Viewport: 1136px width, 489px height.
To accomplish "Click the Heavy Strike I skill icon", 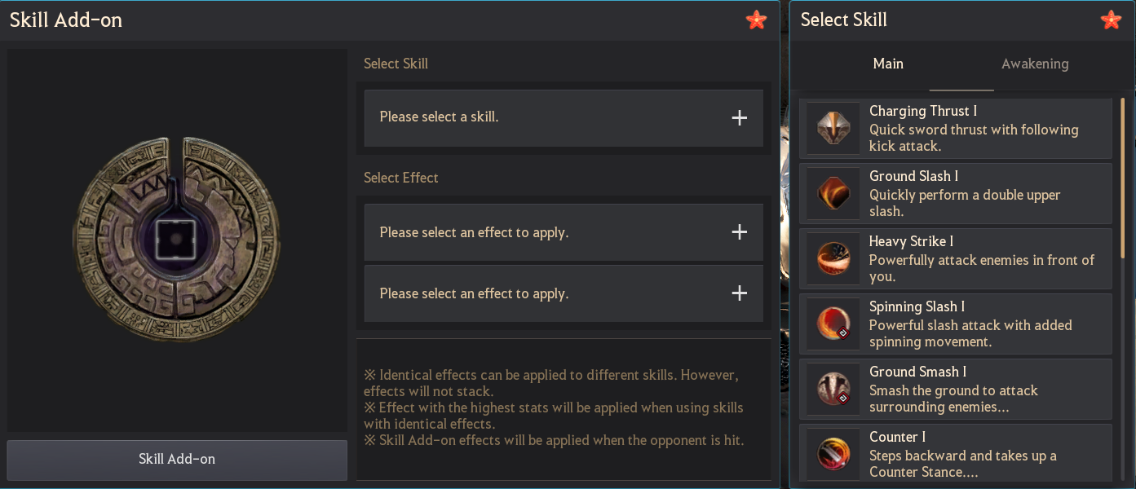I will 833,259.
